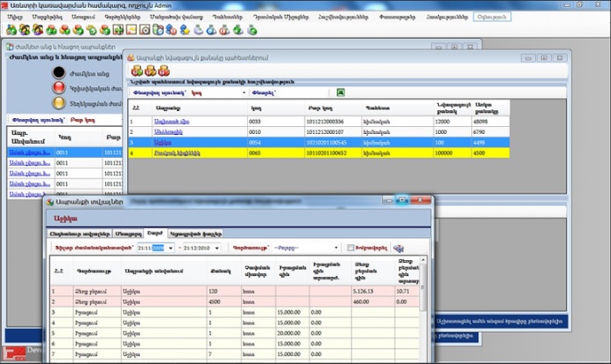Select the cell 460.00 in movement table

373,301
